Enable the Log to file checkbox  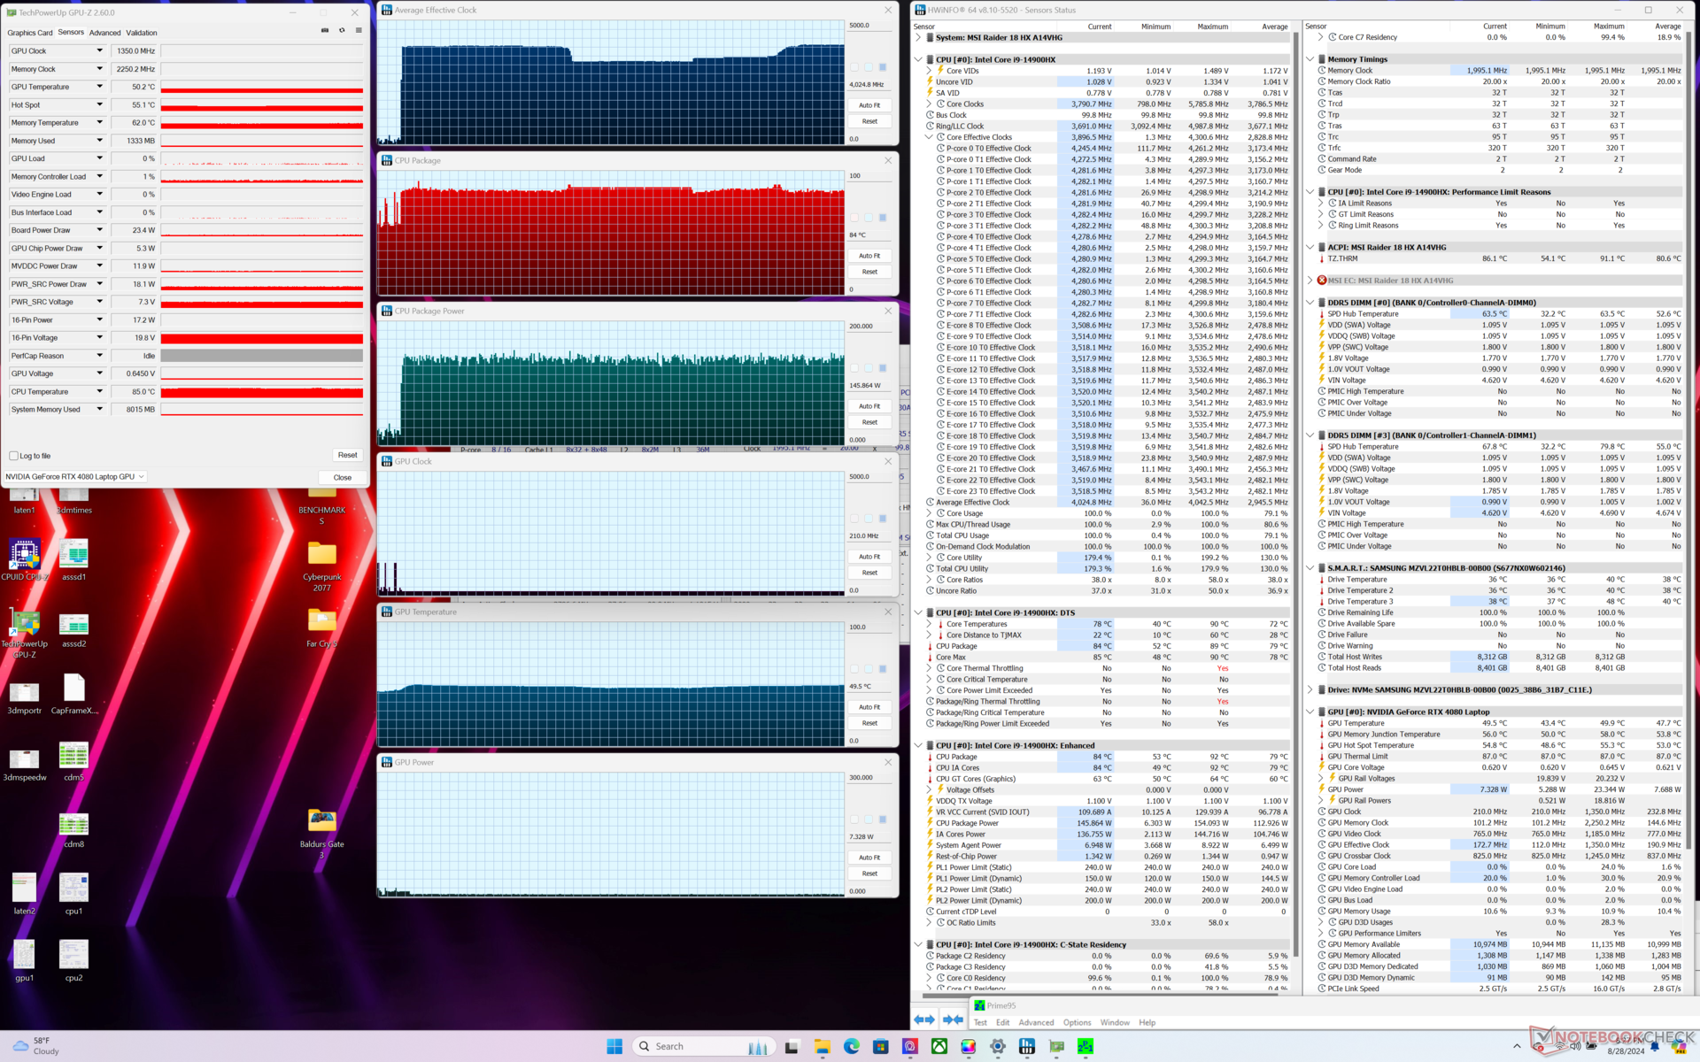coord(14,456)
